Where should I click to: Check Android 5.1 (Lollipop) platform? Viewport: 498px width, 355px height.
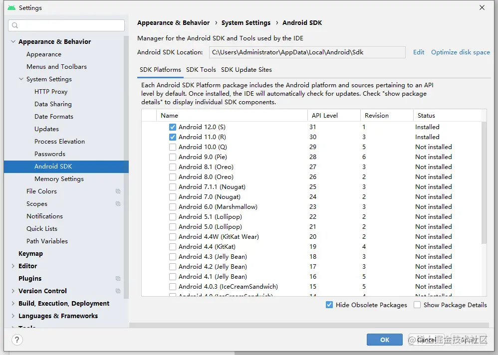click(x=173, y=217)
